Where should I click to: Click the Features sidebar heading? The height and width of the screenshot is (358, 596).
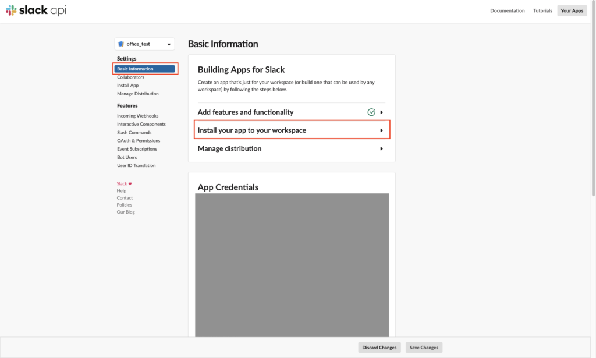127,105
